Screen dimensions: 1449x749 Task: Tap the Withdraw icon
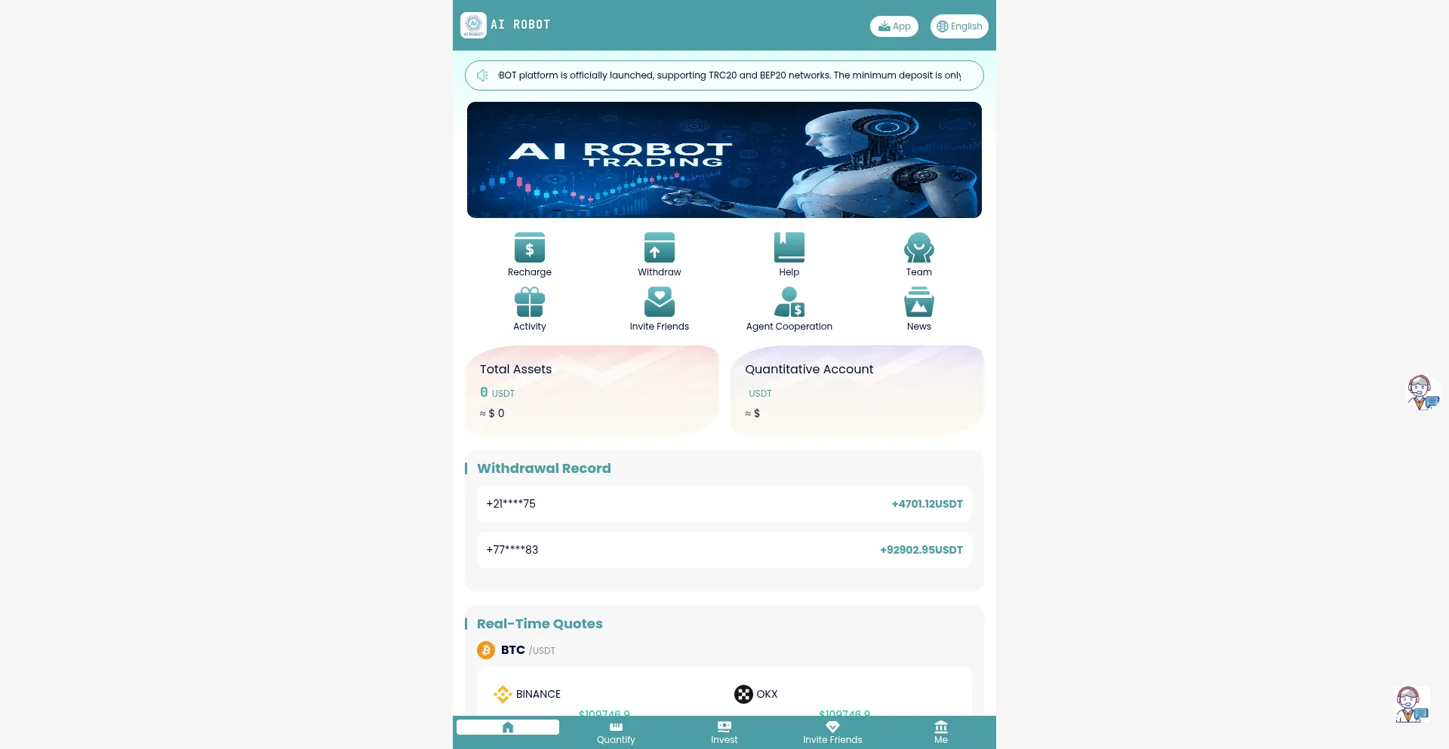[659, 248]
